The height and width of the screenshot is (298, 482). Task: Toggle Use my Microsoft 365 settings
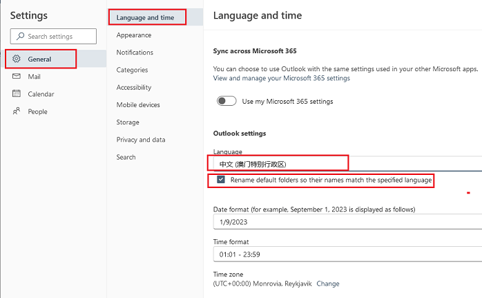226,101
